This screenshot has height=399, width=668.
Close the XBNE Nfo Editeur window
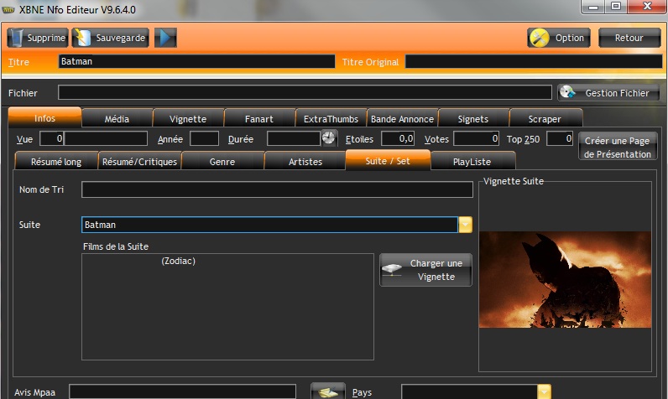(x=647, y=7)
